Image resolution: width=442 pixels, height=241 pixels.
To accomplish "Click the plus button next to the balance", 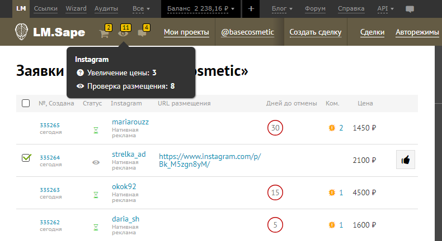I will click(x=251, y=9).
